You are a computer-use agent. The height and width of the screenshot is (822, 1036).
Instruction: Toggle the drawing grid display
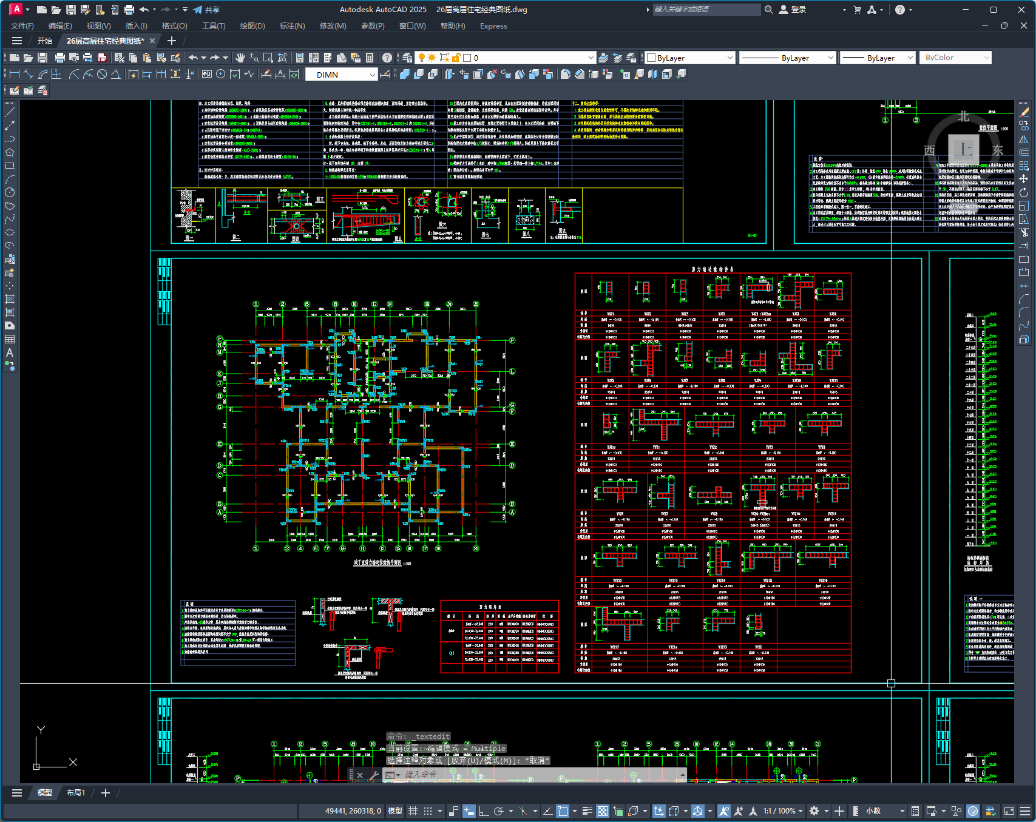click(413, 811)
